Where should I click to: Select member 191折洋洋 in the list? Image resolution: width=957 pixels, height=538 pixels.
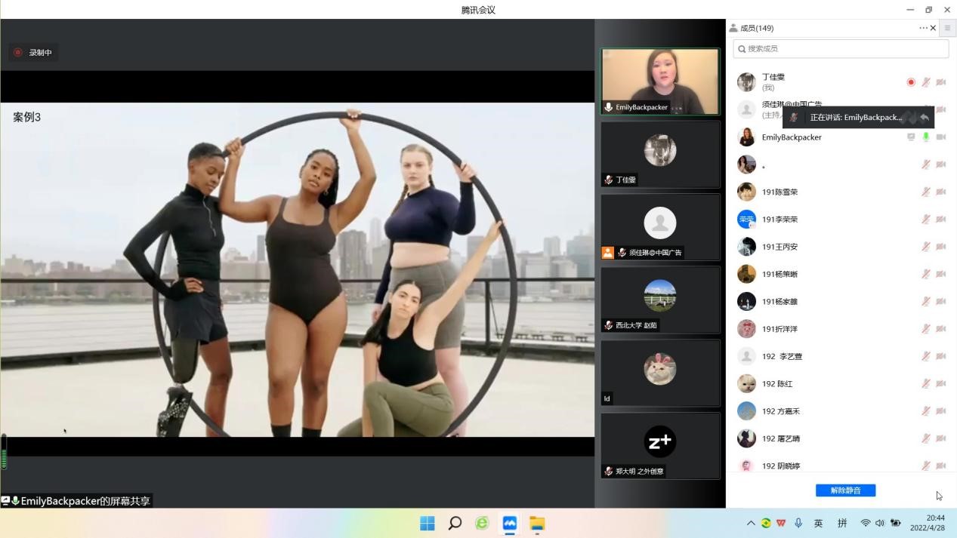coord(841,329)
